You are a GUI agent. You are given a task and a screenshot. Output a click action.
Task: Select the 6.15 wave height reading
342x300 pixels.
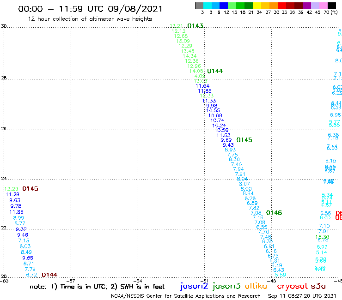[331, 161]
